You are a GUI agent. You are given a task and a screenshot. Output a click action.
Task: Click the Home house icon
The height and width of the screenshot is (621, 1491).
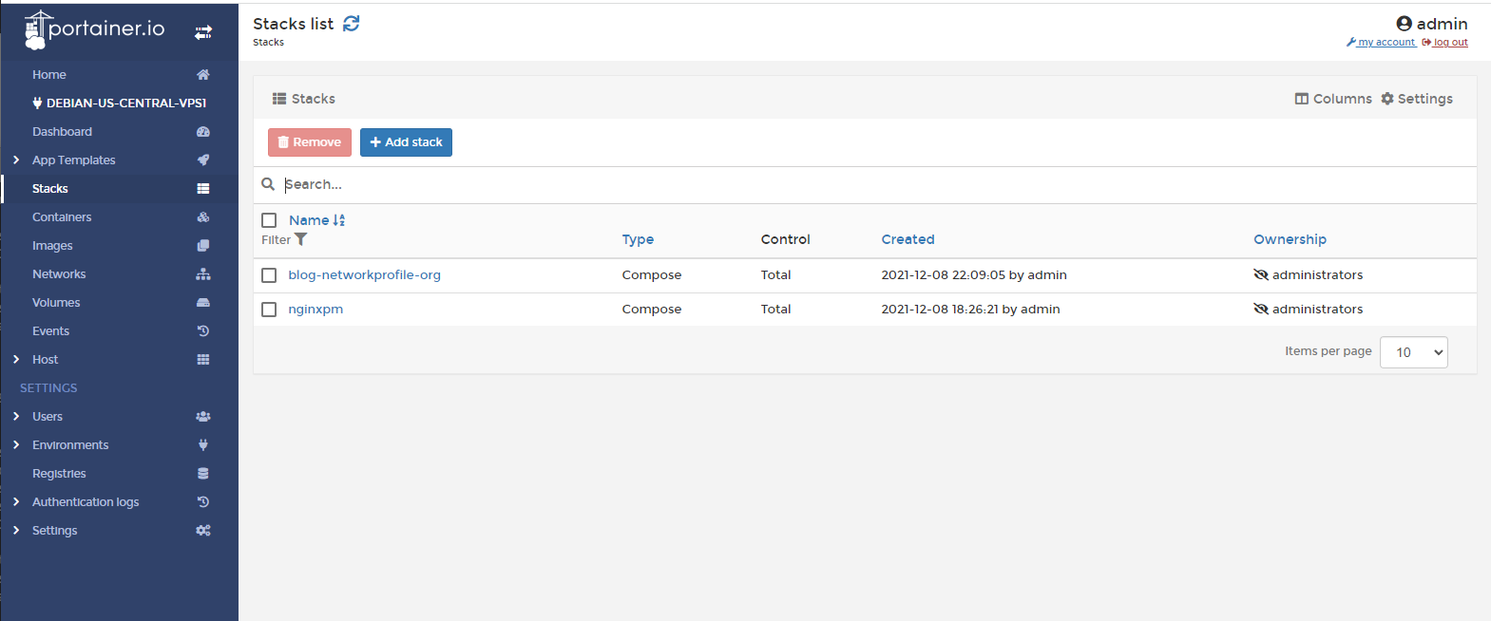click(203, 75)
